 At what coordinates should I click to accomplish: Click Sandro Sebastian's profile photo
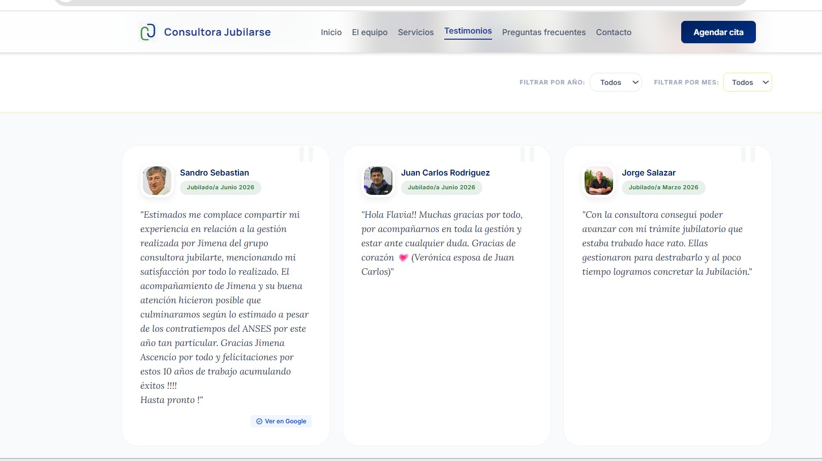click(157, 181)
